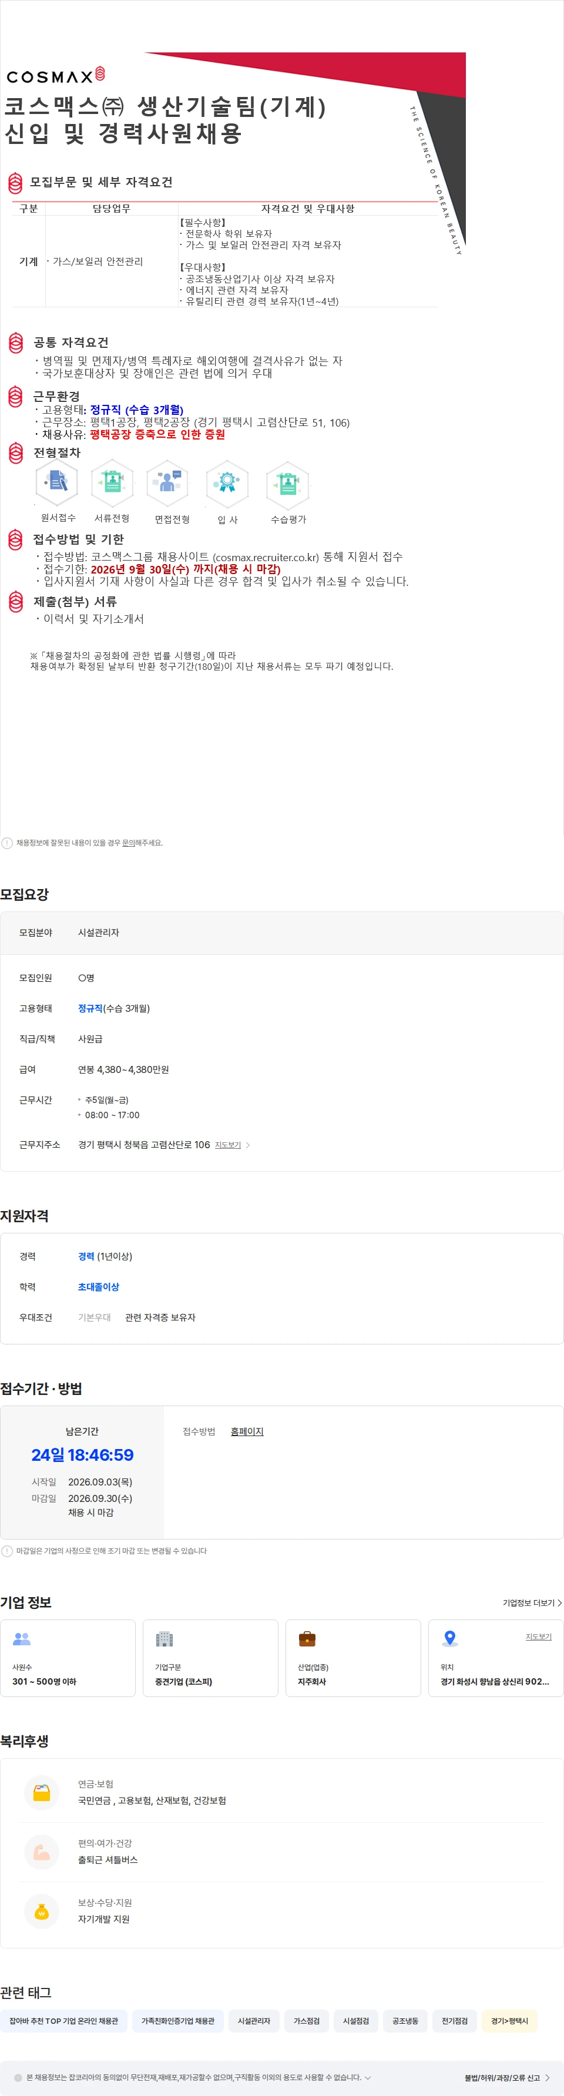Click the 면접전형 process step icon

167,482
